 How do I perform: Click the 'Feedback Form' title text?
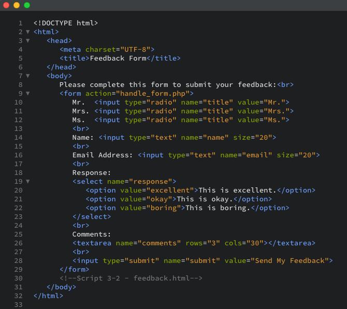click(118, 58)
